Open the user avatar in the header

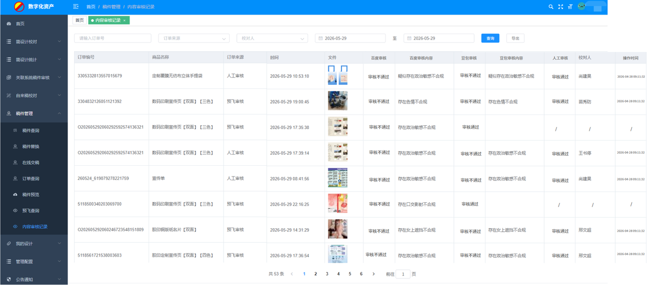point(581,7)
